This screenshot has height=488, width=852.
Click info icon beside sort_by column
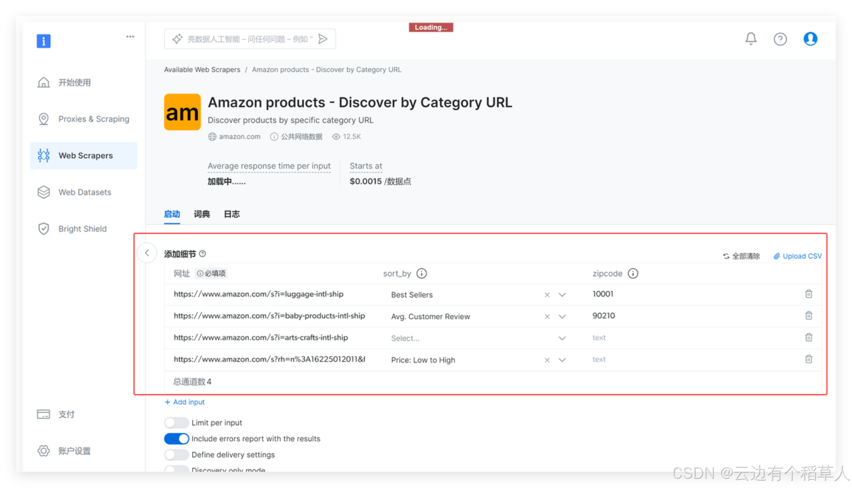421,273
